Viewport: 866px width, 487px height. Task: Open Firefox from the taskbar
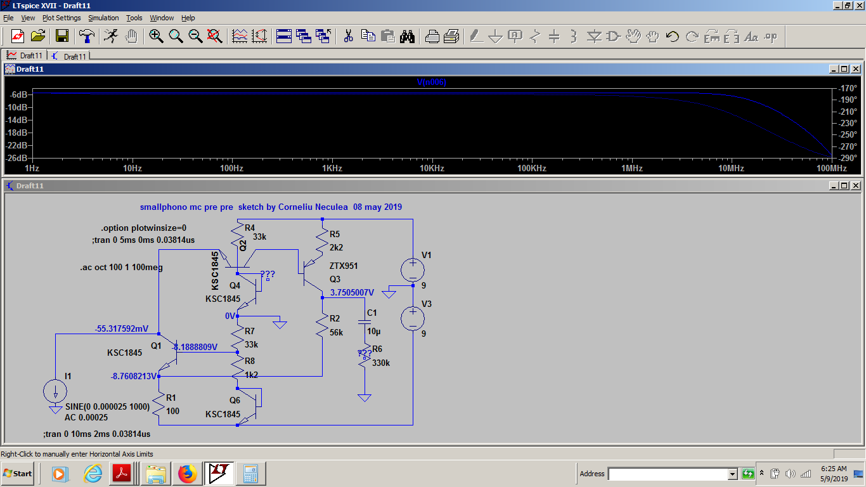187,474
